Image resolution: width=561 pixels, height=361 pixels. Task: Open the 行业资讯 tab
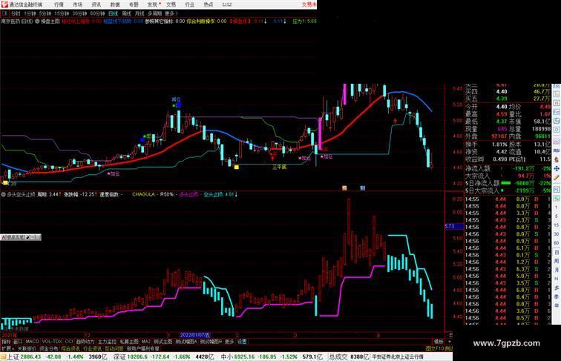pos(92,348)
